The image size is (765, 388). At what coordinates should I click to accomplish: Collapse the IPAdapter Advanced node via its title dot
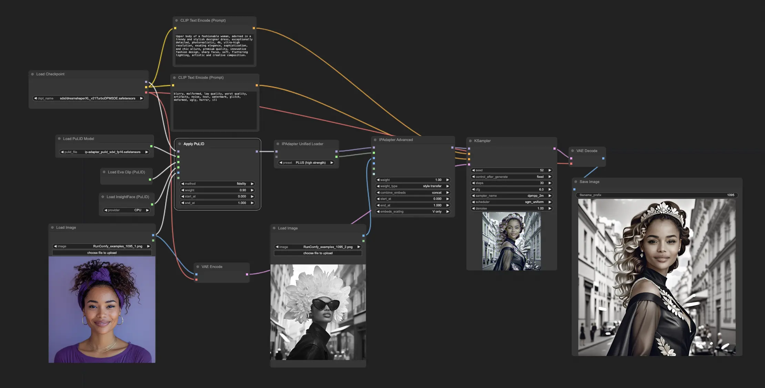point(375,140)
